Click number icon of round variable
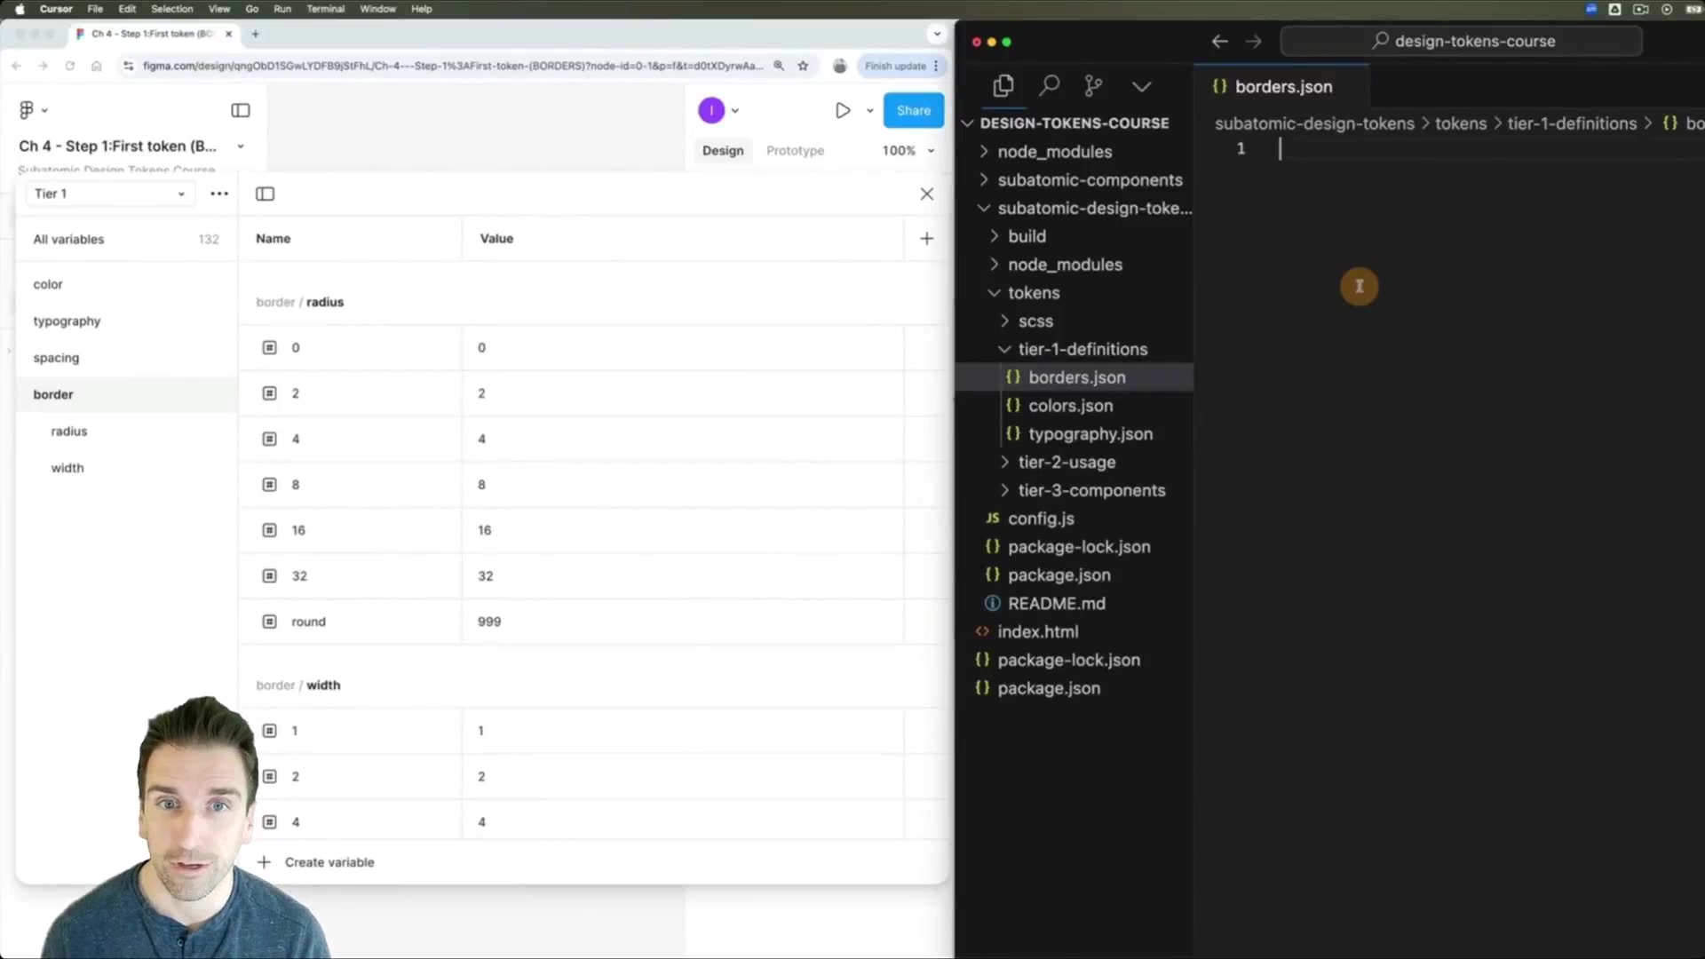The width and height of the screenshot is (1705, 959). (270, 622)
